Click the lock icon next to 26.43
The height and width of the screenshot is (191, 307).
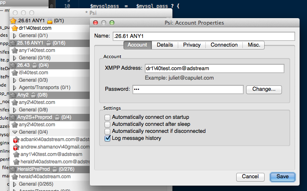click(x=35, y=65)
